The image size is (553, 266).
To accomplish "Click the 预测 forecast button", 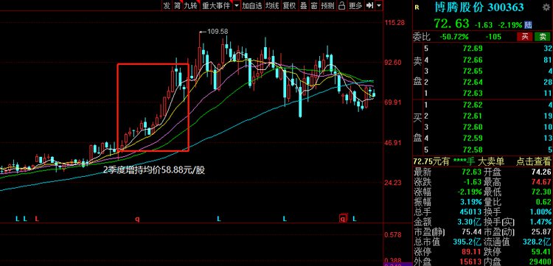I will 327,5.
